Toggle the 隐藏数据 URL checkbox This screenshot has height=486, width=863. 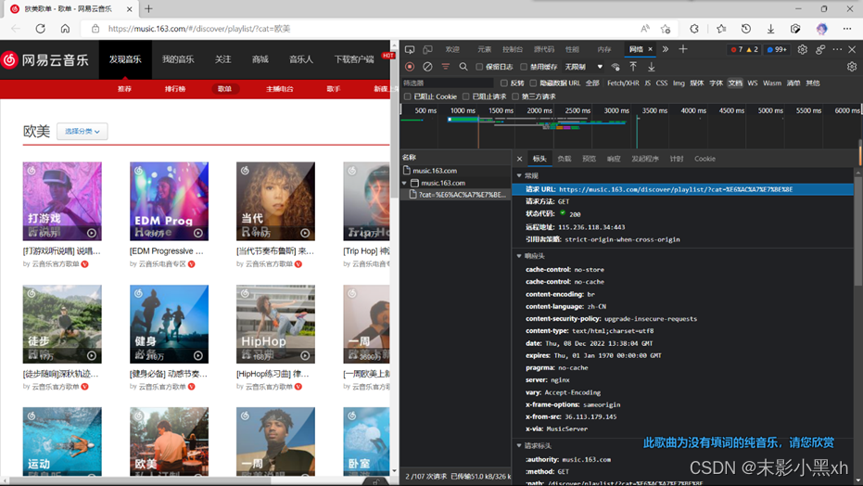[x=533, y=83]
